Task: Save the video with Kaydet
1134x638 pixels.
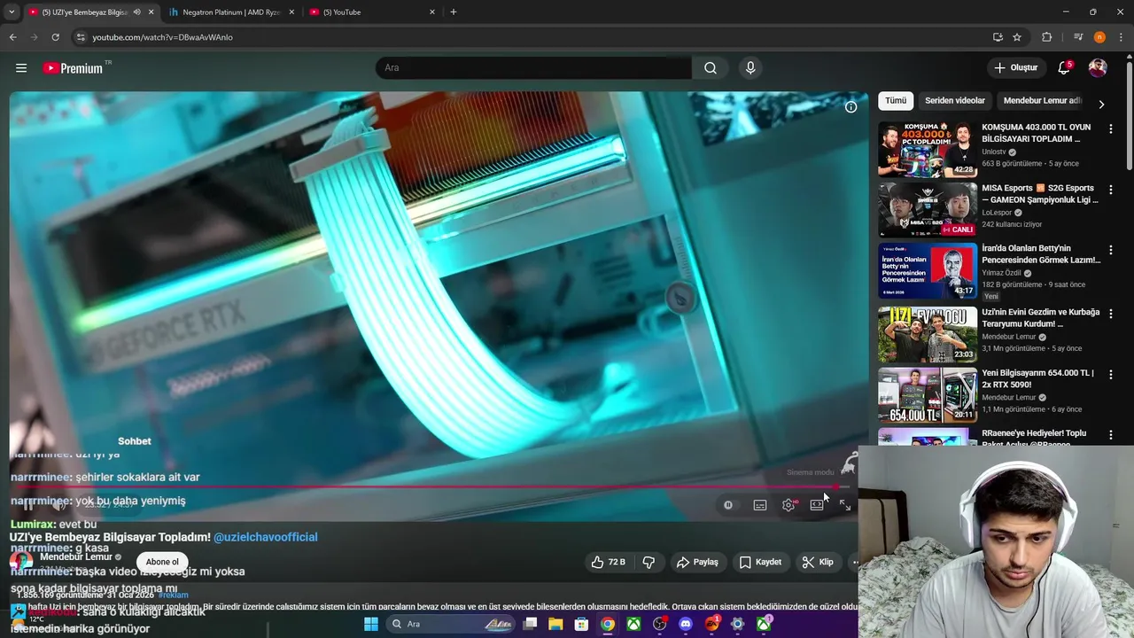Action: pyautogui.click(x=760, y=562)
